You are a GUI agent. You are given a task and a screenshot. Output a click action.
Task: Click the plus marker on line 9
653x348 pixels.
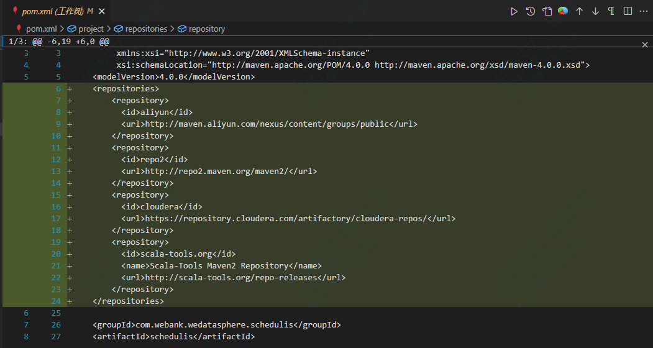(70, 124)
